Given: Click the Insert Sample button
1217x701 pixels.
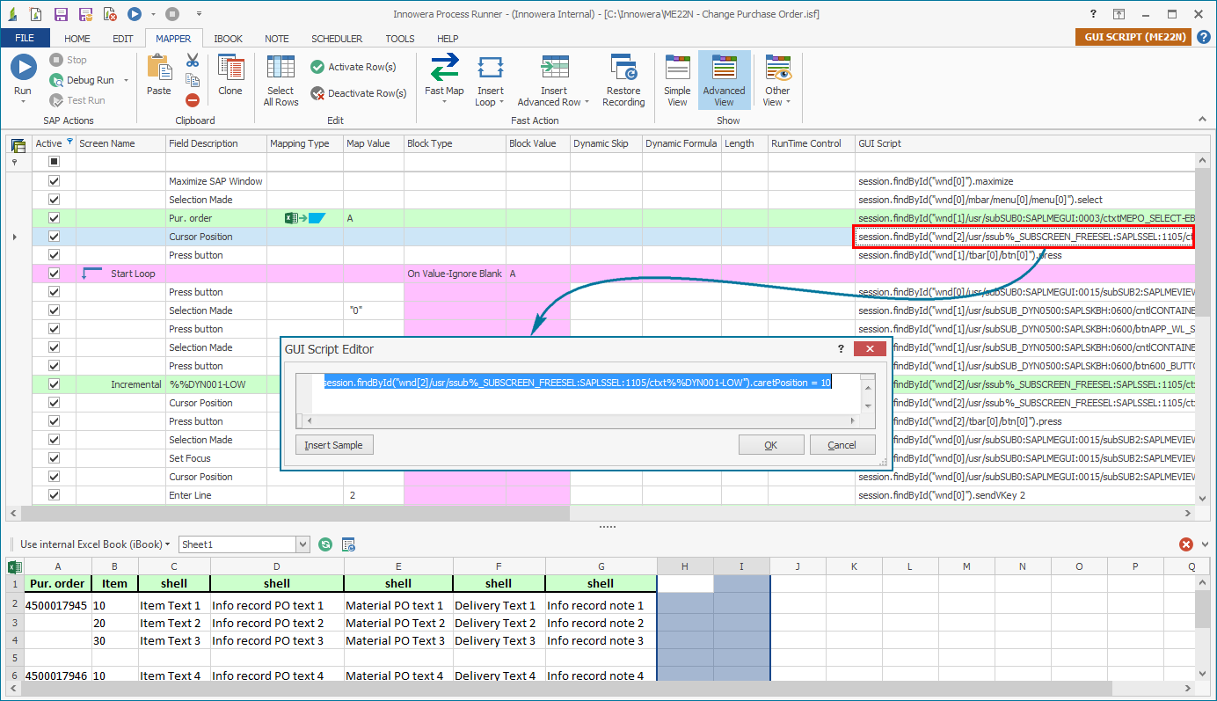Looking at the screenshot, I should pyautogui.click(x=334, y=445).
